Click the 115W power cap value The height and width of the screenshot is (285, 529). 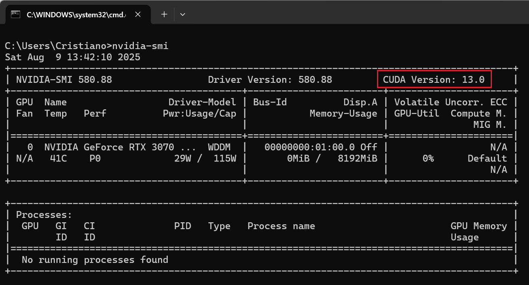[225, 158]
